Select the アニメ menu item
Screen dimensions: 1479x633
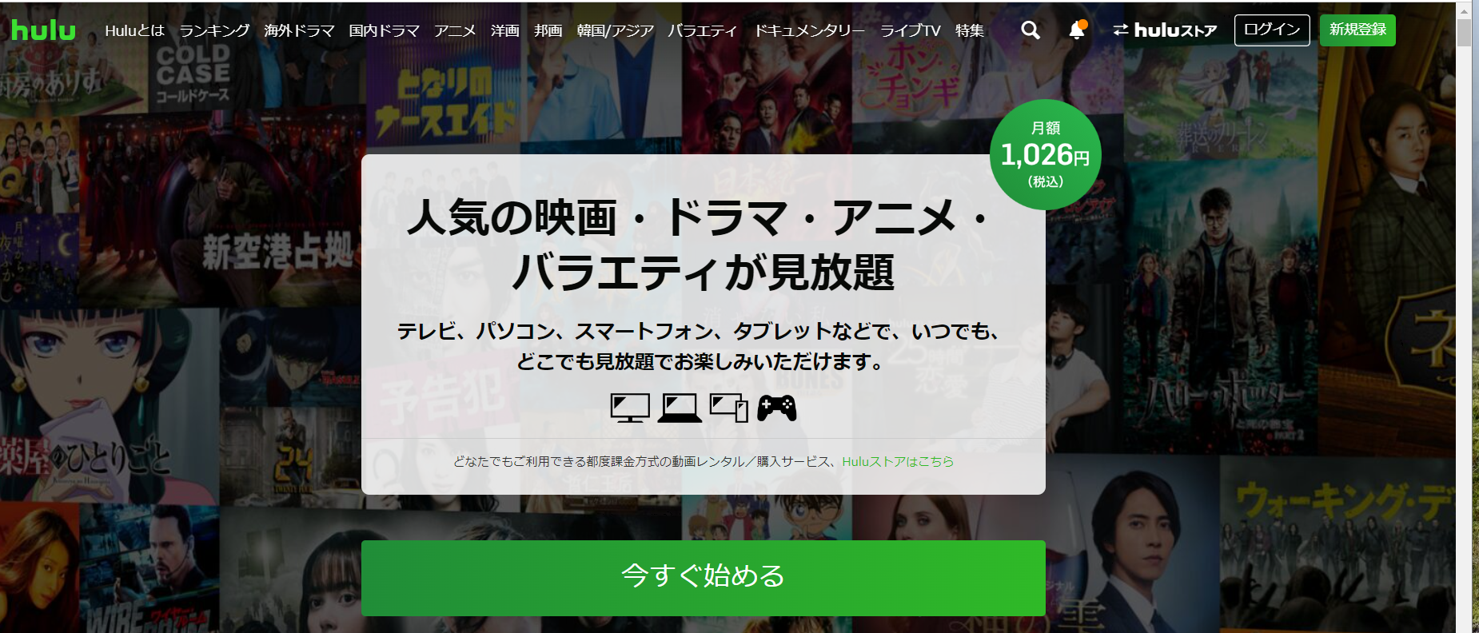455,30
